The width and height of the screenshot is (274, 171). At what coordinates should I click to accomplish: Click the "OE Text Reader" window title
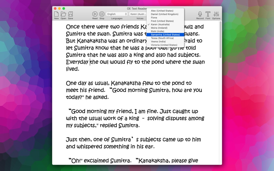pyautogui.click(x=137, y=9)
